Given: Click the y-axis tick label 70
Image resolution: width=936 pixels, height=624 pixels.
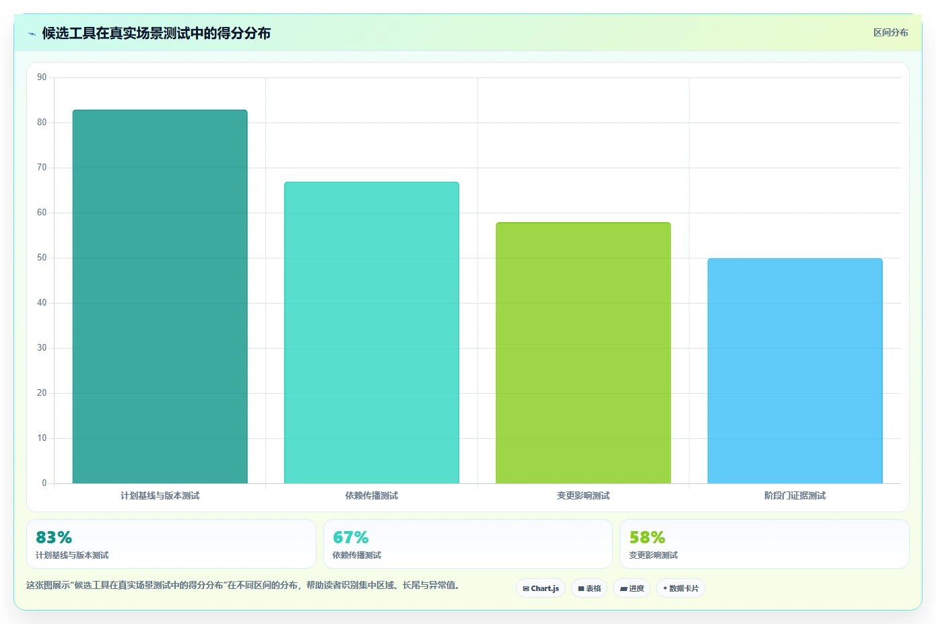Looking at the screenshot, I should pos(42,168).
